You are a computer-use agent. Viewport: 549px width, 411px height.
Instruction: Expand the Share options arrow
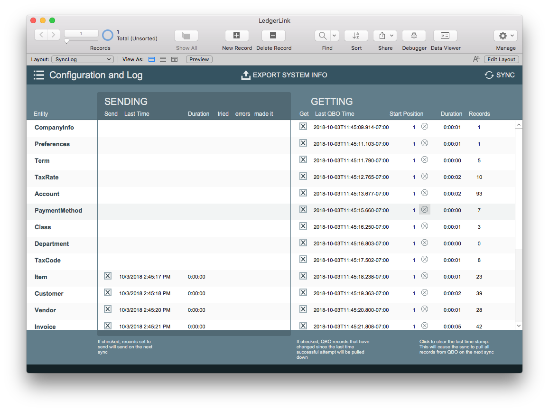[392, 36]
